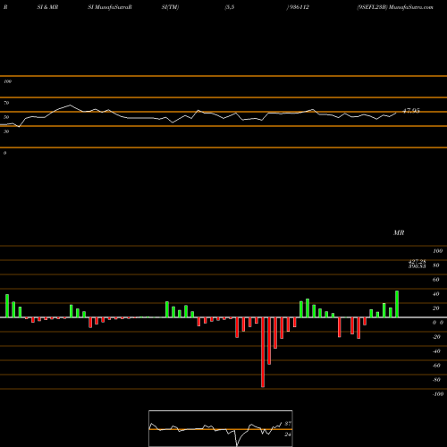Click the tallest red histogram bar

[x=263, y=352]
